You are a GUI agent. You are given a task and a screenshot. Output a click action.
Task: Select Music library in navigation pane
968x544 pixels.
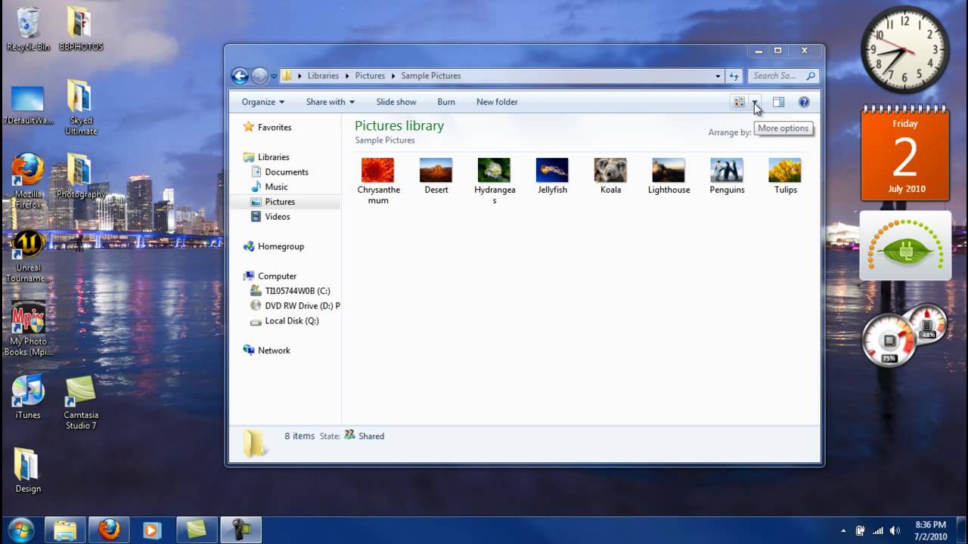pos(269,187)
